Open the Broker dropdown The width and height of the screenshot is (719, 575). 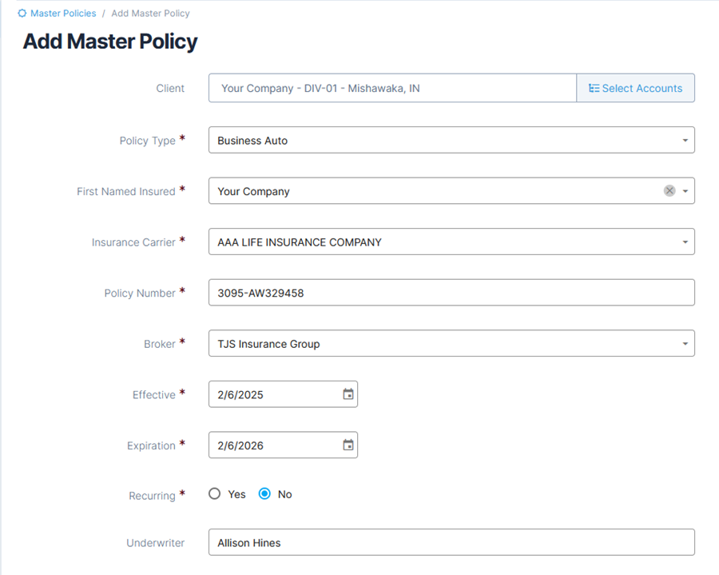click(451, 343)
